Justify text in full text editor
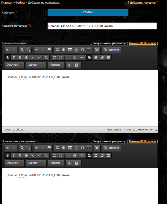 tap(108, 155)
